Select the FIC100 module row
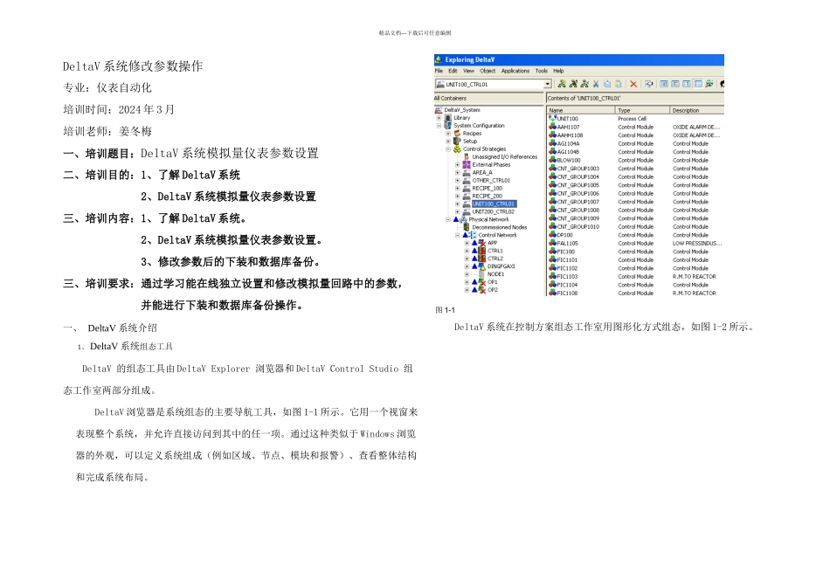The height and width of the screenshot is (587, 830). (635, 252)
